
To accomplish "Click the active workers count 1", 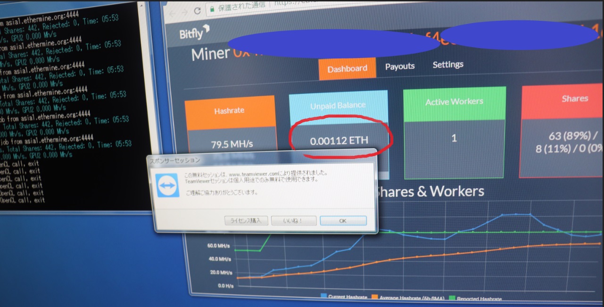I will click(x=454, y=139).
